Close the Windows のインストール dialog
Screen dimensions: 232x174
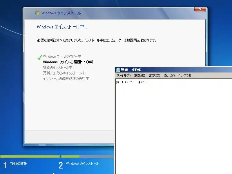tap(200, 9)
